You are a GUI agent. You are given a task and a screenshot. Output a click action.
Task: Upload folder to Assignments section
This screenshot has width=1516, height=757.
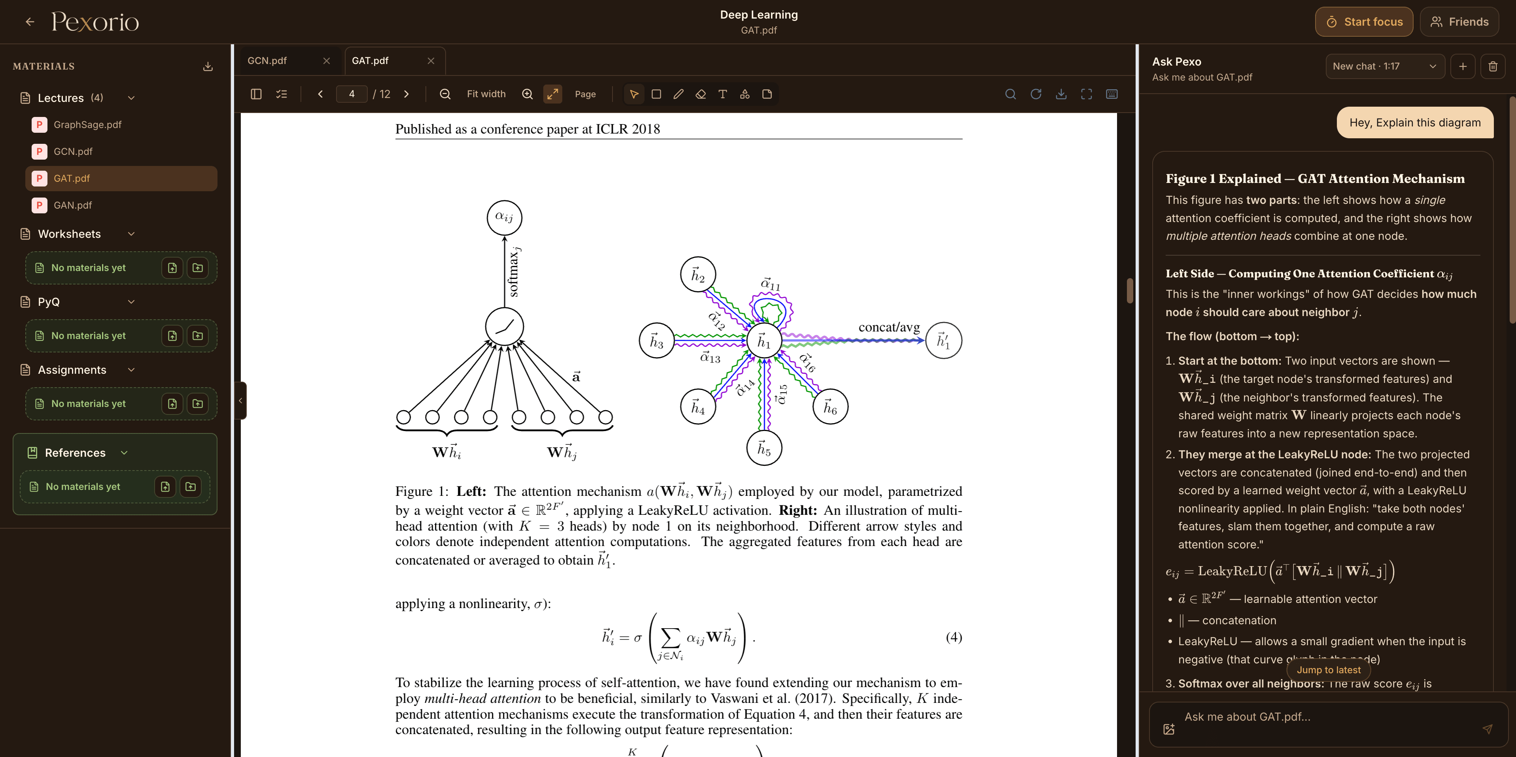click(198, 404)
